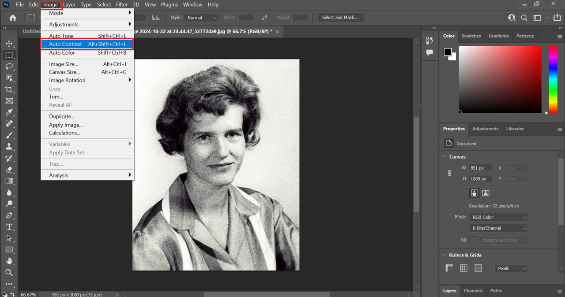This screenshot has height=297, width=565.
Task: Open the Filter menu
Action: 122,4
